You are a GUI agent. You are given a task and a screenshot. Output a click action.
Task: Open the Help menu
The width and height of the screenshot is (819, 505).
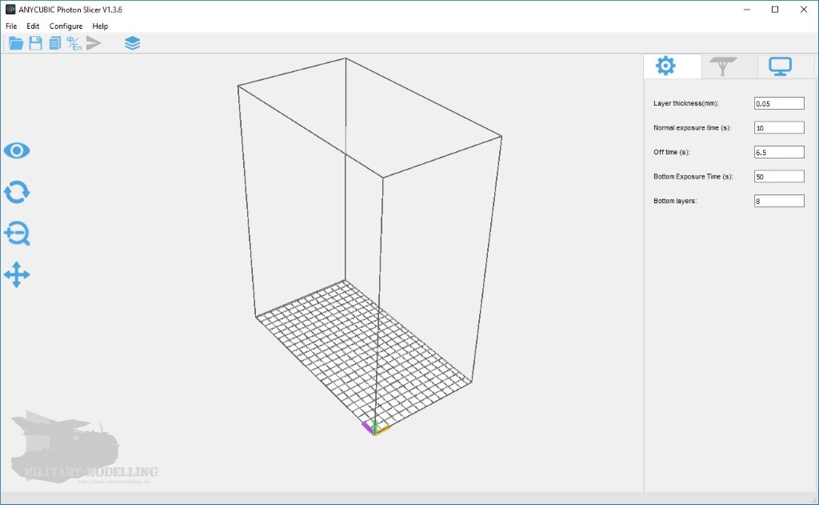[100, 26]
